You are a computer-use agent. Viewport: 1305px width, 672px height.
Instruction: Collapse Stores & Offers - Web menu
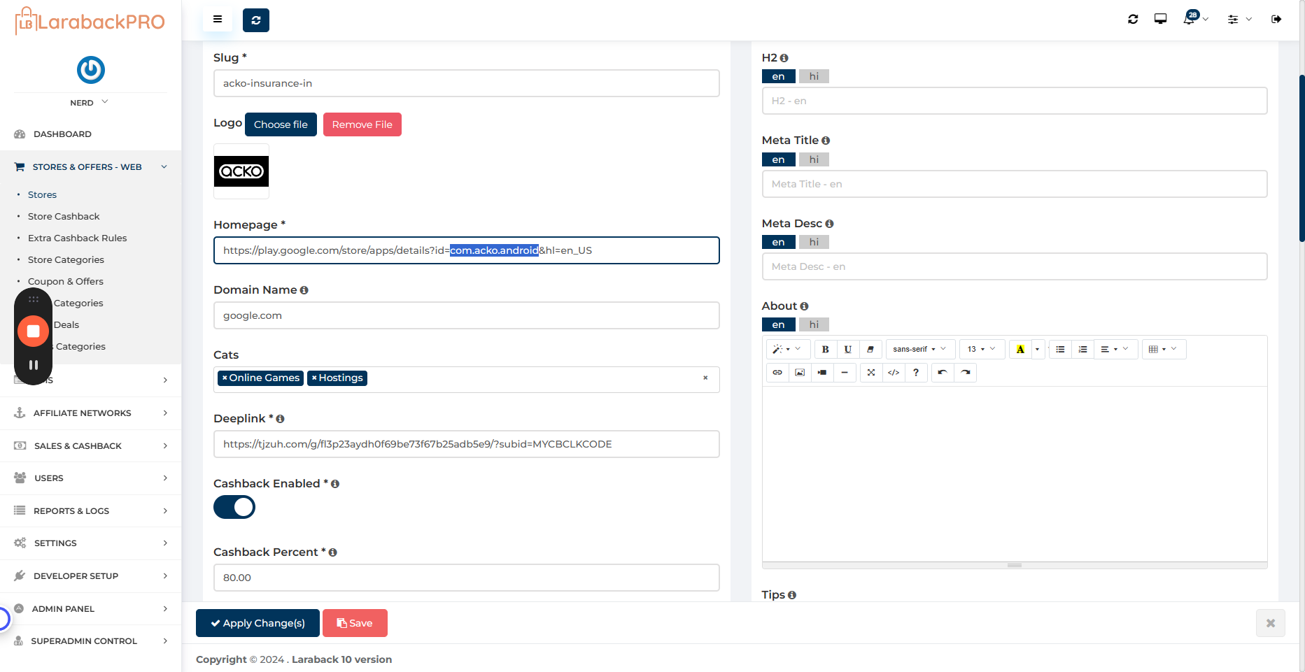(x=91, y=167)
